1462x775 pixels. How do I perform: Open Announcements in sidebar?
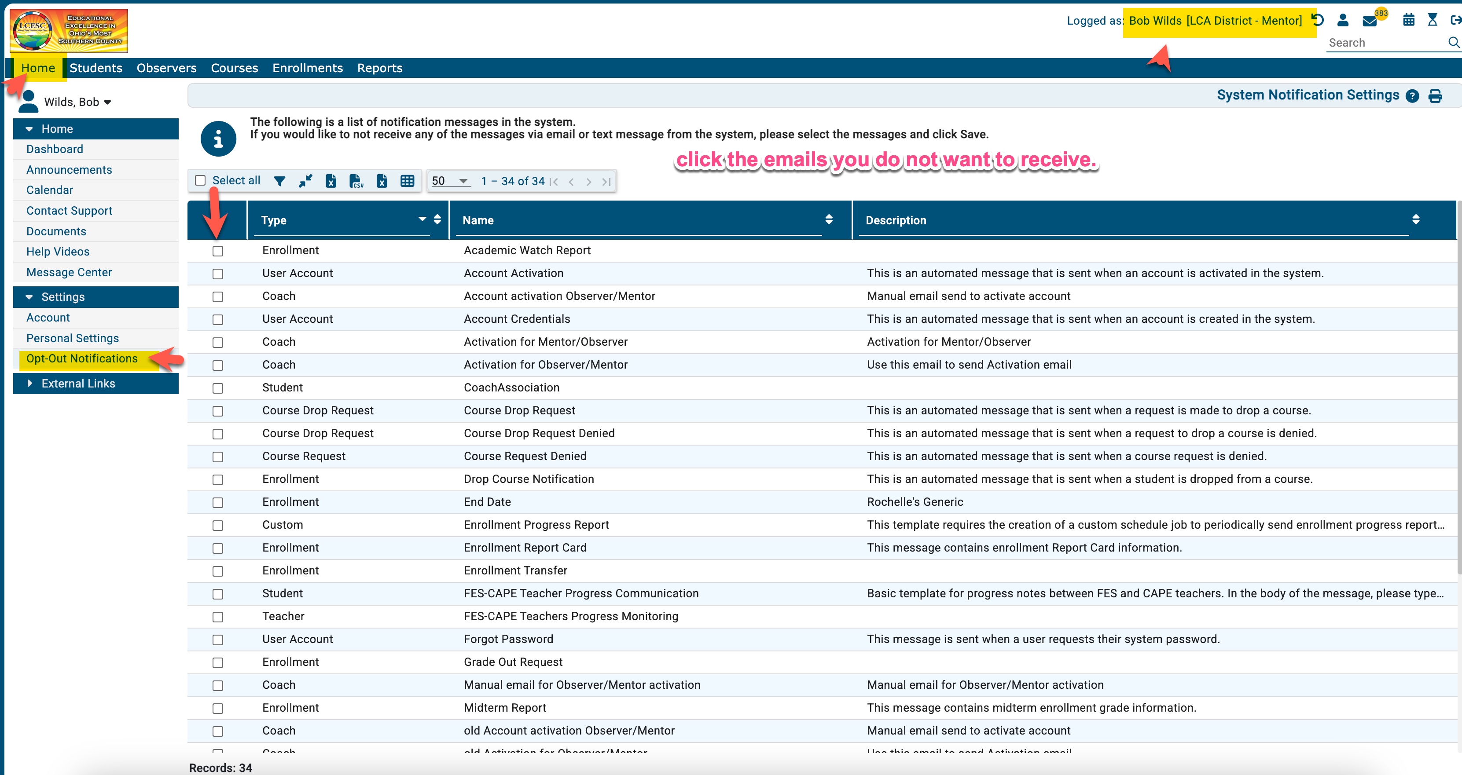point(69,170)
